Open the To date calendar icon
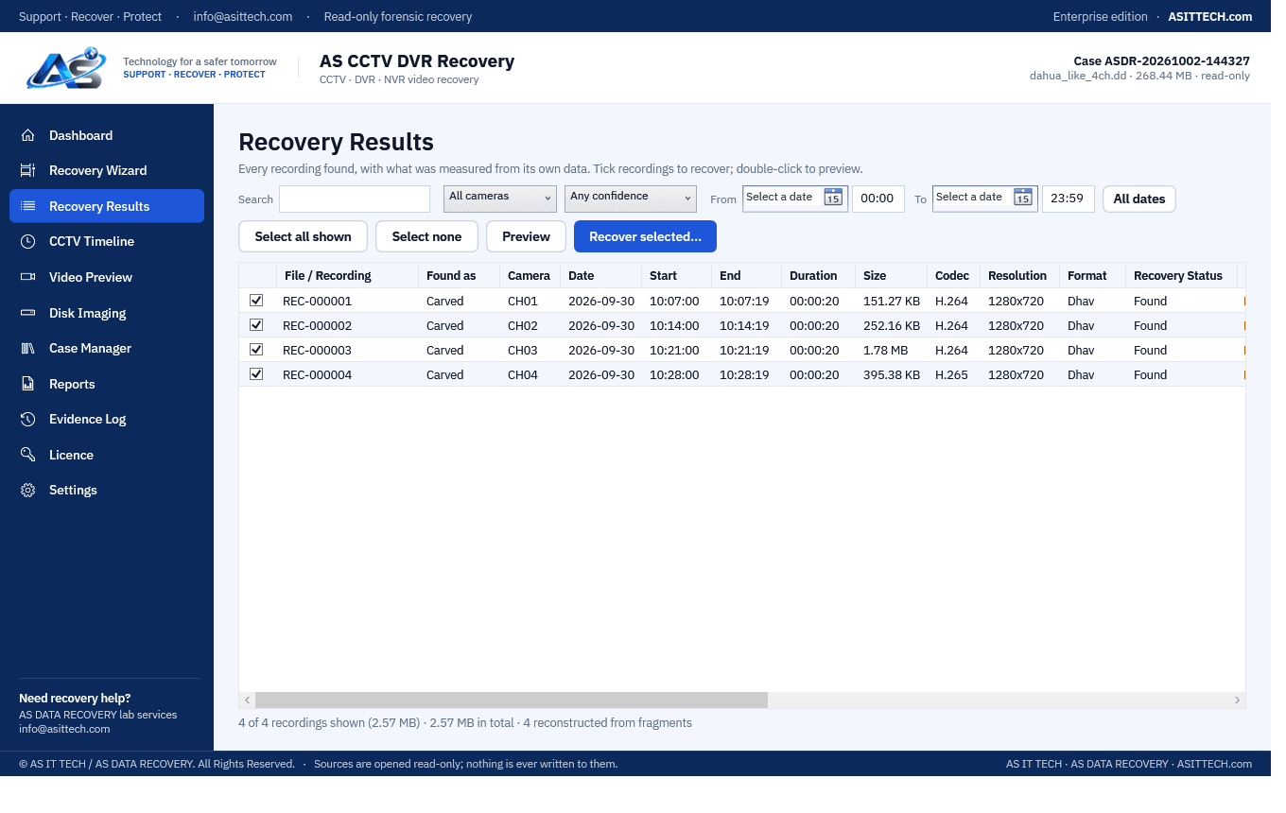This screenshot has width=1286, height=813. (x=1022, y=198)
